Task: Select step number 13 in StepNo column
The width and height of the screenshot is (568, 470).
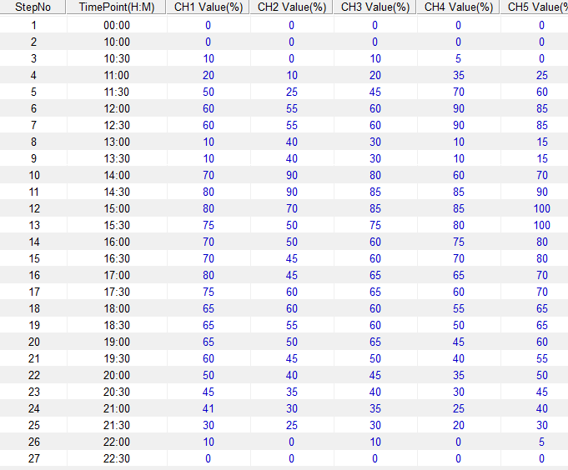Action: (x=33, y=225)
